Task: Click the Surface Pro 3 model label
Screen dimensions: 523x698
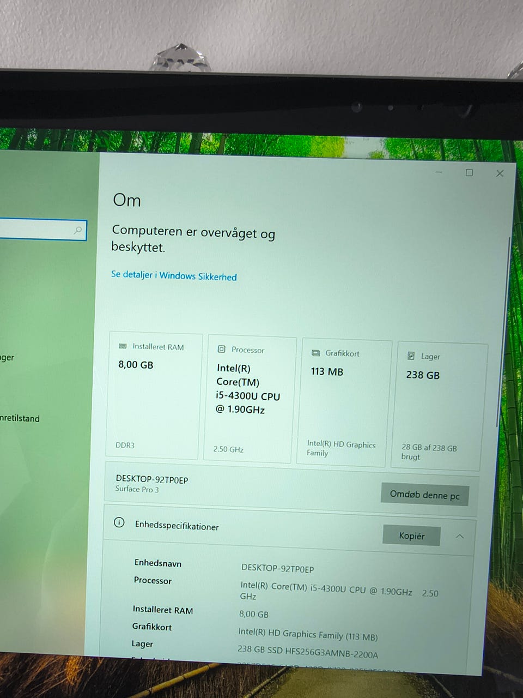Action: [x=137, y=489]
